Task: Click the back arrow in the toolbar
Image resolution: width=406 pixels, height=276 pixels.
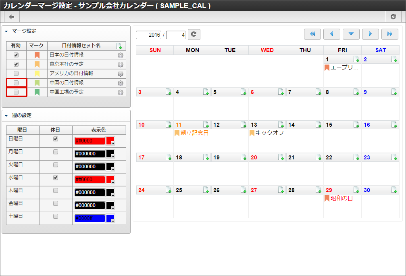Action: [x=12, y=17]
